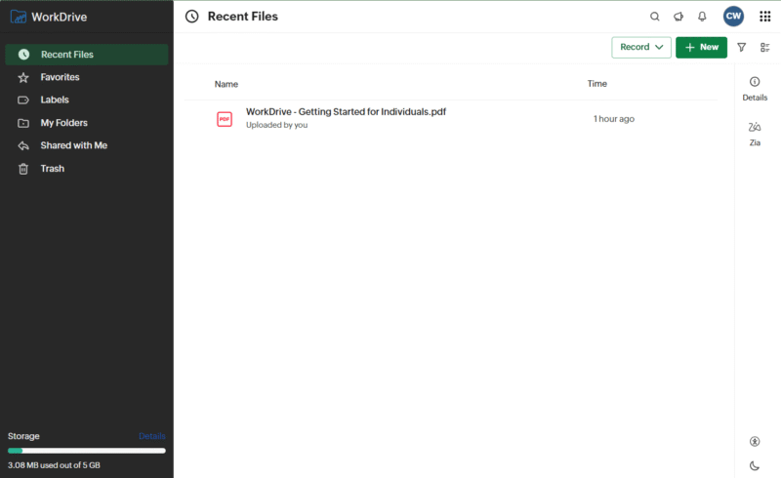Go to Favorites in sidebar
This screenshot has height=478, width=781.
coord(60,77)
